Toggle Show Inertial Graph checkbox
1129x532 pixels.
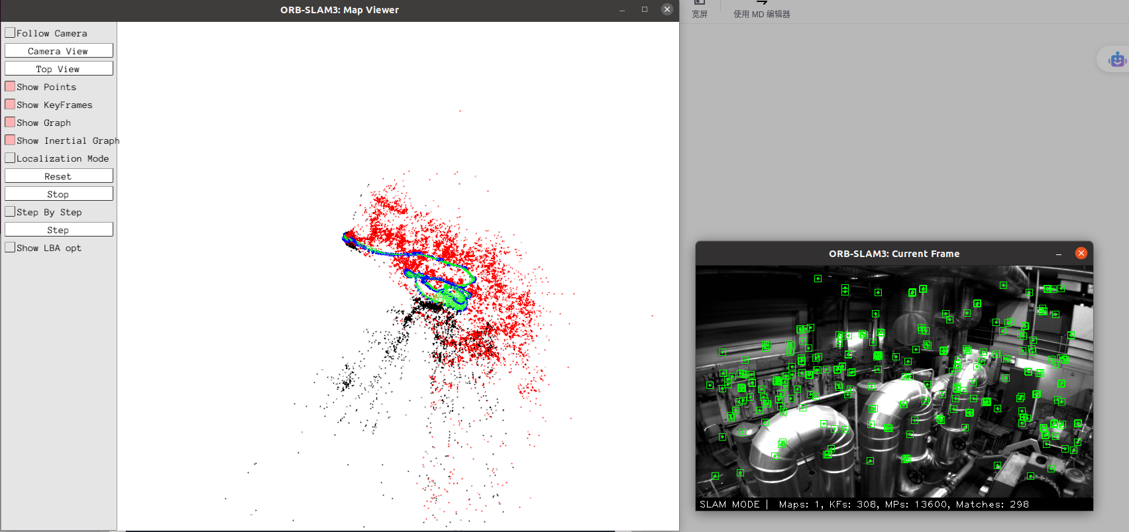pos(10,140)
